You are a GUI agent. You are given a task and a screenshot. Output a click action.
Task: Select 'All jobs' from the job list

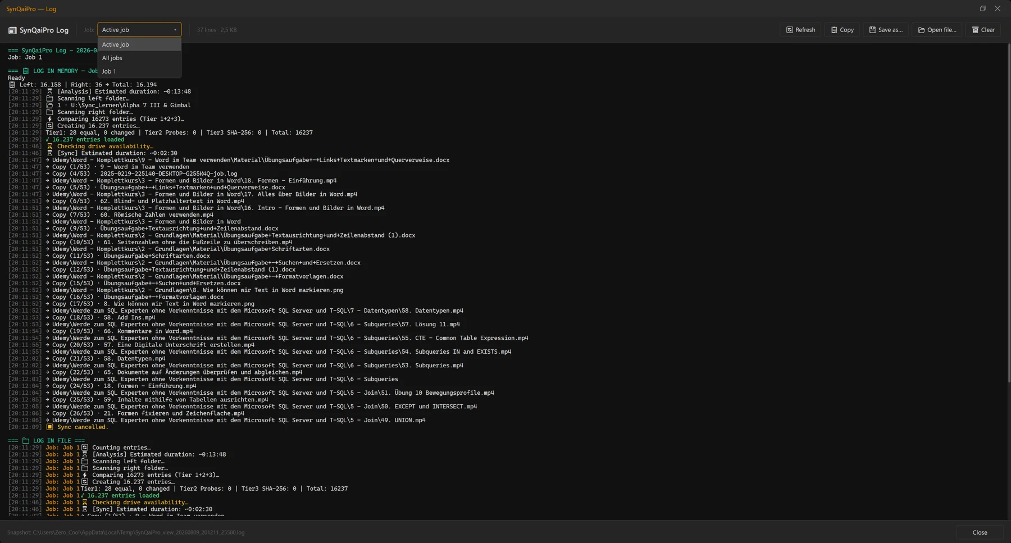[x=139, y=58]
